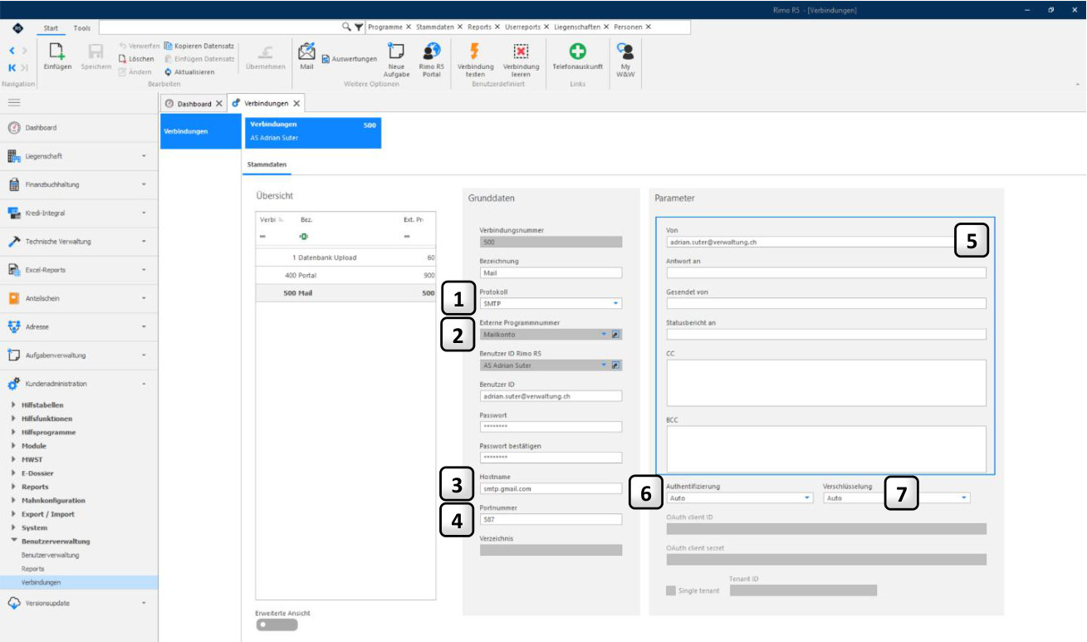Screen dimensions: 1087x642
Task: Click Löschen in the ribbon
Action: 135,59
